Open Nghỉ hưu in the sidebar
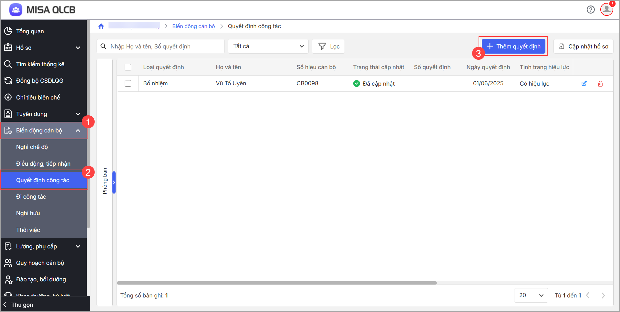620x312 pixels. (x=28, y=213)
